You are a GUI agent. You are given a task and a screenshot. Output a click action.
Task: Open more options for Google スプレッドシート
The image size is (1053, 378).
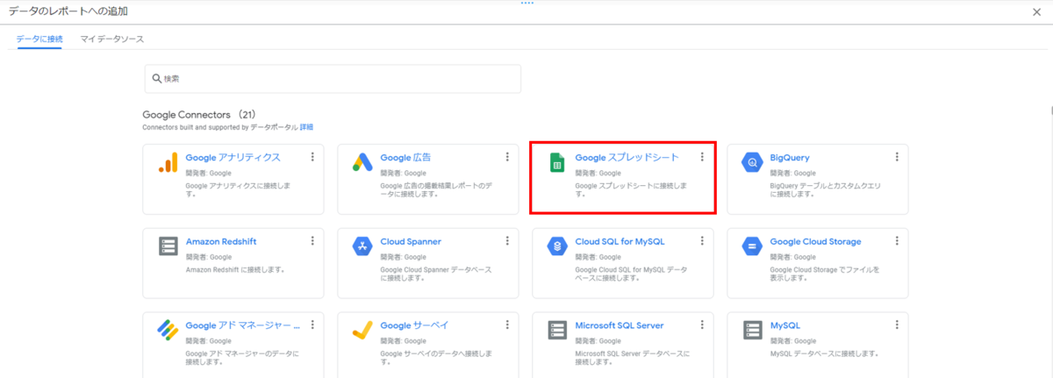(x=702, y=157)
